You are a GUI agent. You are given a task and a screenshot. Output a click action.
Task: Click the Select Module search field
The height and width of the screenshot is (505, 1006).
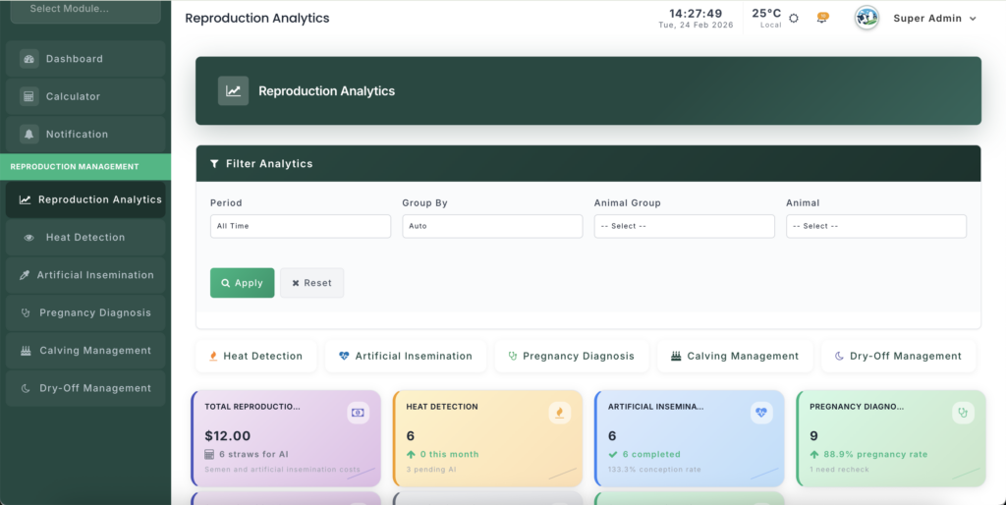coord(84,9)
